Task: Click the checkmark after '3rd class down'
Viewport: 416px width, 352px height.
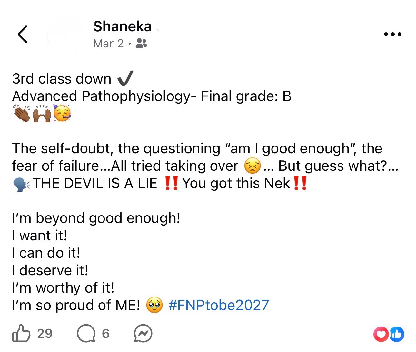Action: pyautogui.click(x=125, y=78)
